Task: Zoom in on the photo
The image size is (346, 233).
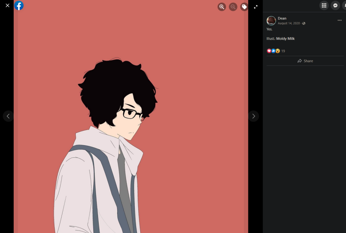Action: 222,7
